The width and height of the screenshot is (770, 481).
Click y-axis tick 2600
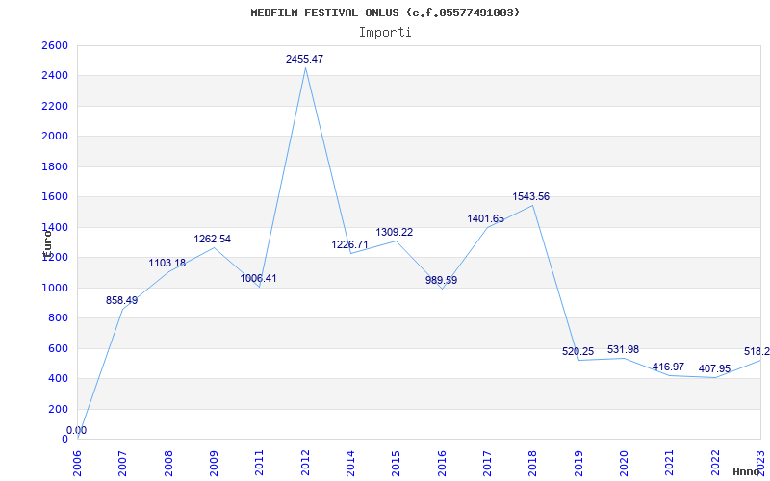click(x=55, y=45)
